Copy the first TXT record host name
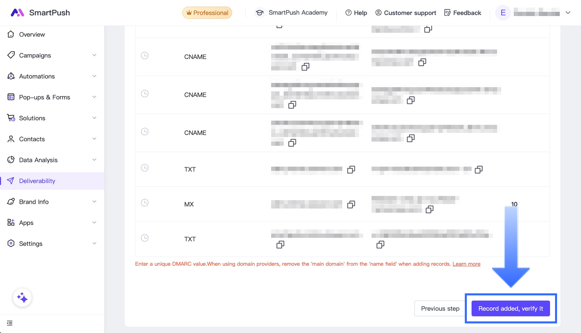 point(351,170)
